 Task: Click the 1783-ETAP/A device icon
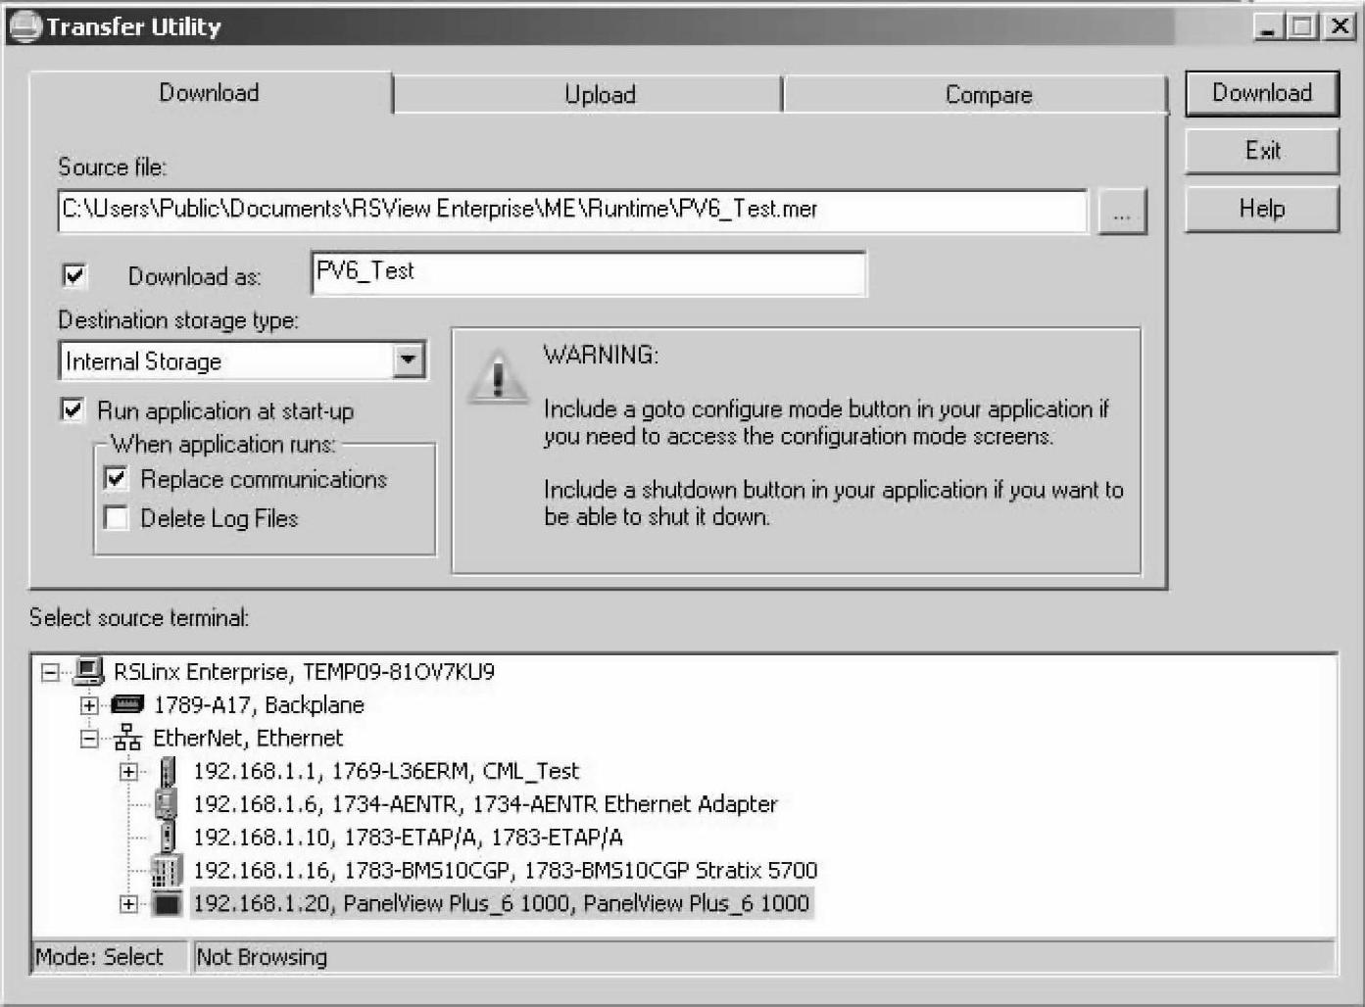(x=168, y=837)
